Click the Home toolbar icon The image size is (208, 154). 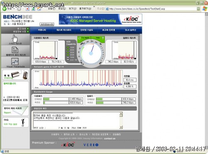coord(39,9)
